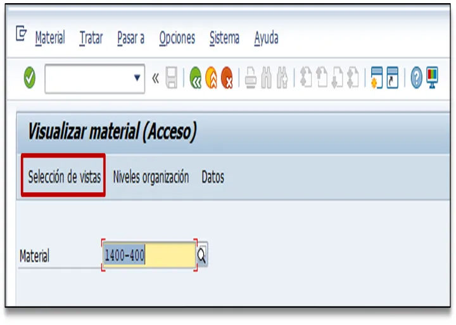Open the Tratar menu

click(91, 38)
